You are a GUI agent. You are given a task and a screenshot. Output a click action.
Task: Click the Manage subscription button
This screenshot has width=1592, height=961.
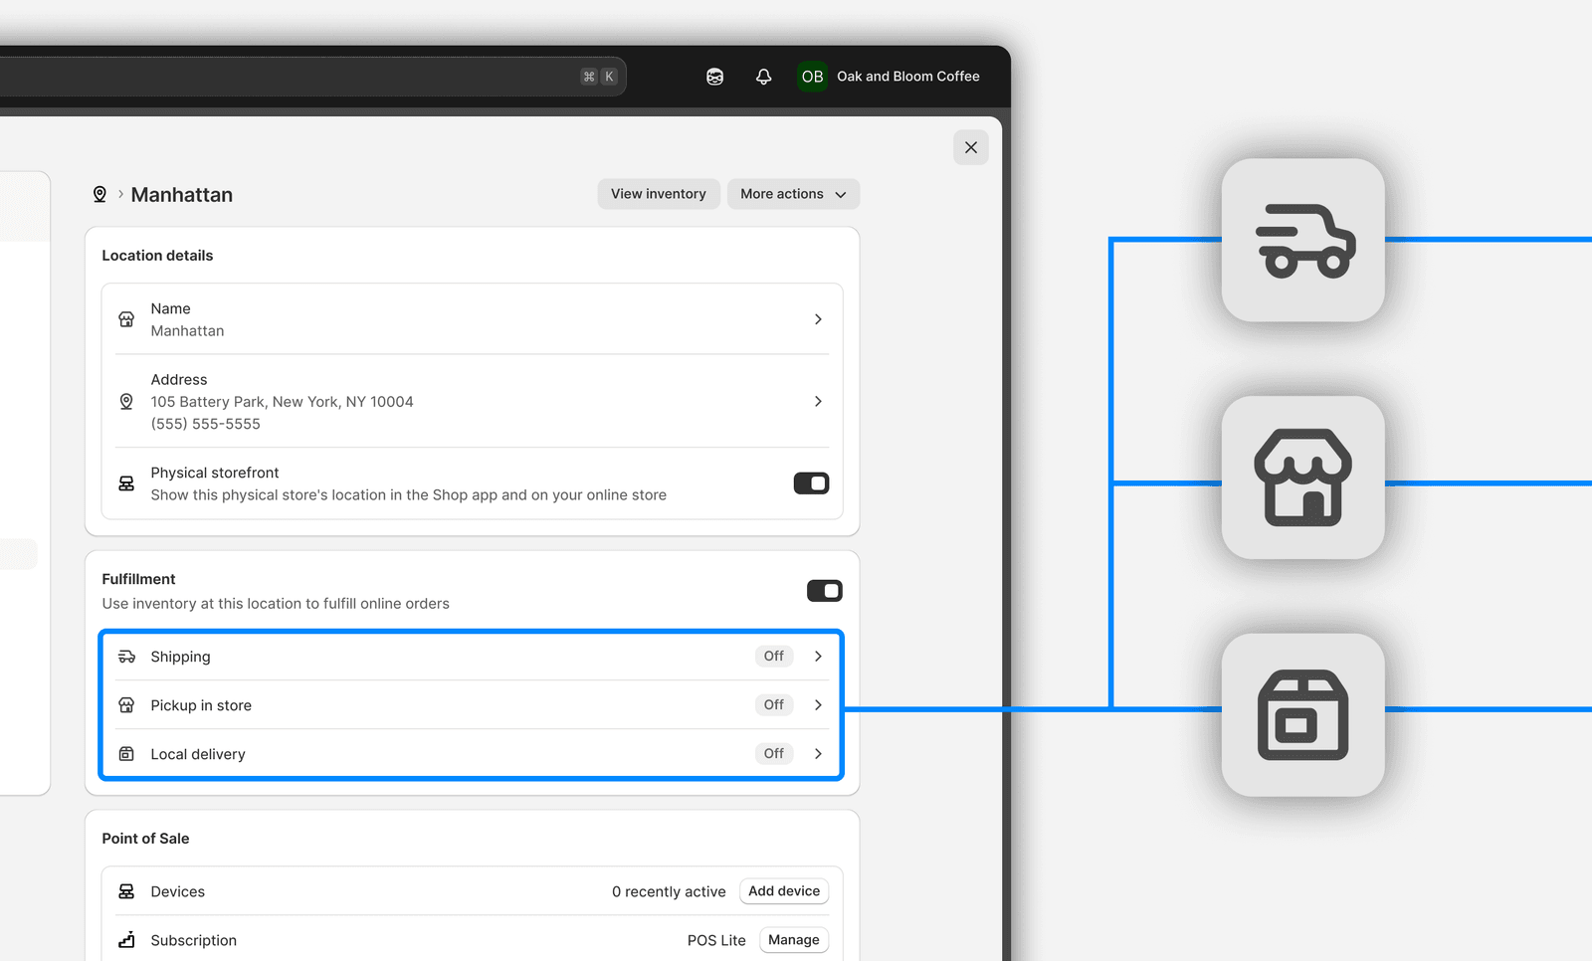pyautogui.click(x=794, y=940)
